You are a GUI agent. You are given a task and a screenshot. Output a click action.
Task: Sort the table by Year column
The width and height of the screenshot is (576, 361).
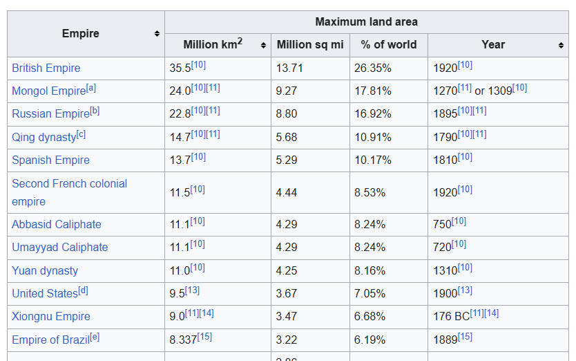(x=561, y=45)
